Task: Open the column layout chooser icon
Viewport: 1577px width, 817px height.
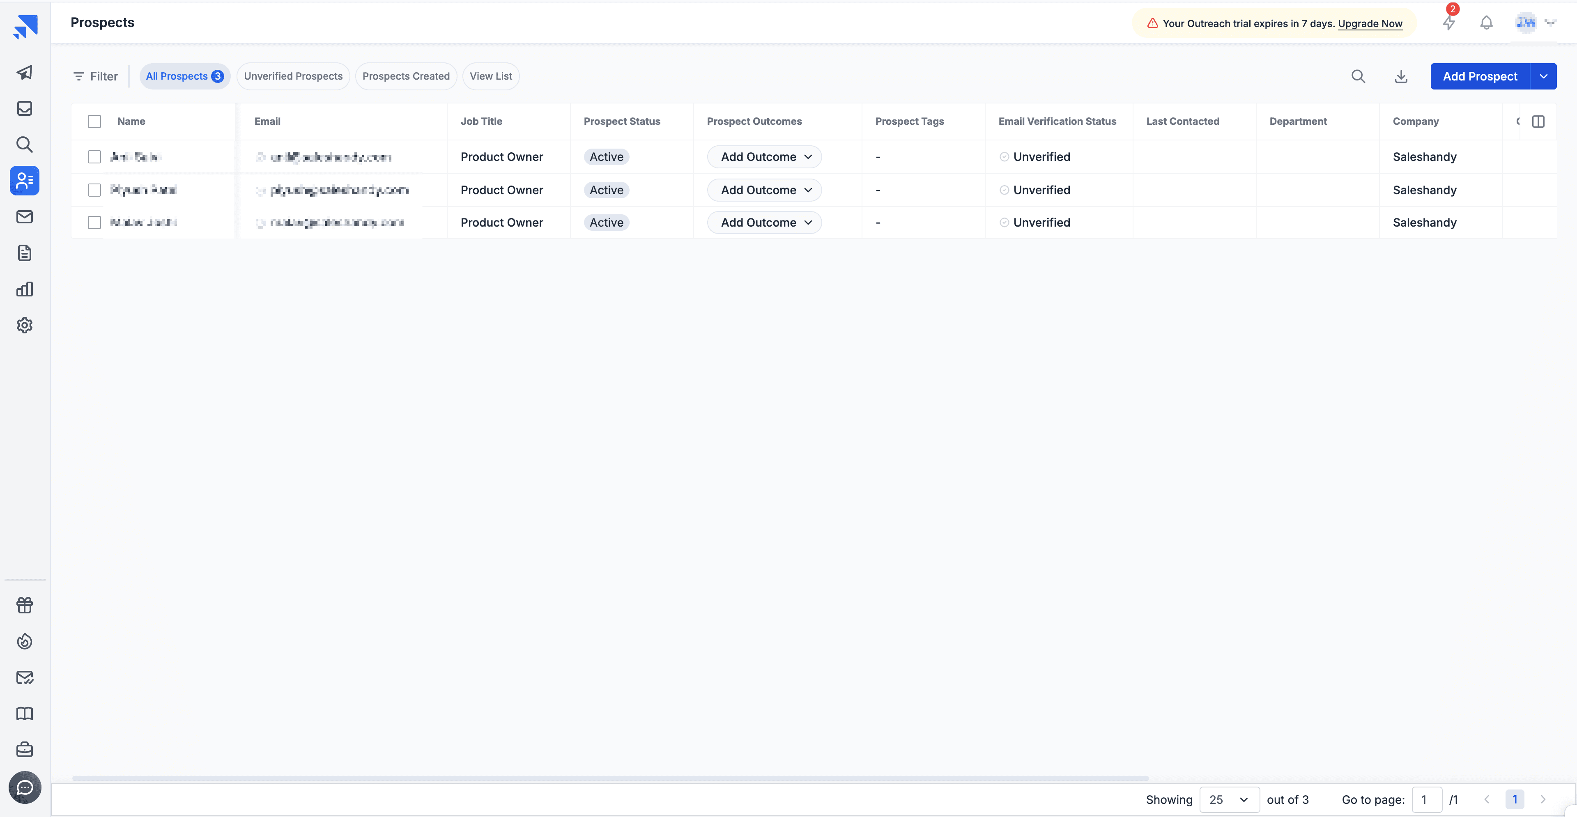Action: click(1538, 121)
